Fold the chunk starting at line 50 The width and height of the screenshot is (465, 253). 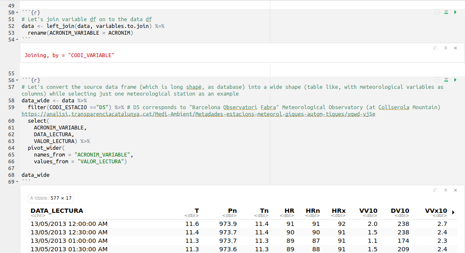click(17, 12)
